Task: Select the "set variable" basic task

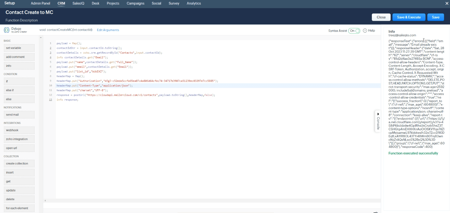Action: 19,48
